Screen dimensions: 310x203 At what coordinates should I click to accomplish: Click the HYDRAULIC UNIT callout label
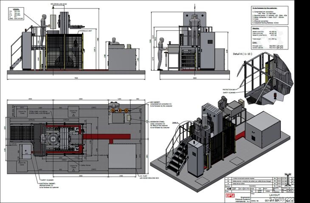85,31
